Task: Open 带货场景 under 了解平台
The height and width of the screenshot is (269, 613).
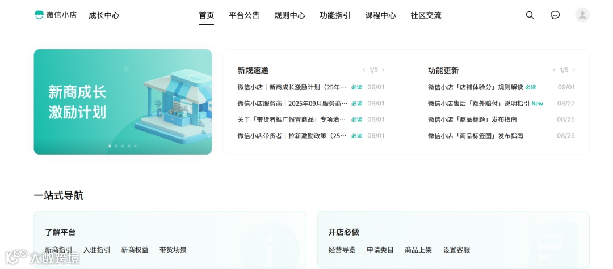Action: coord(173,250)
